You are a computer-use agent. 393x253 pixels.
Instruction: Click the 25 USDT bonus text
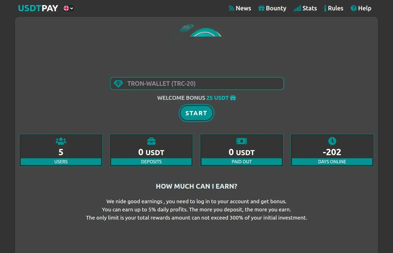[218, 98]
